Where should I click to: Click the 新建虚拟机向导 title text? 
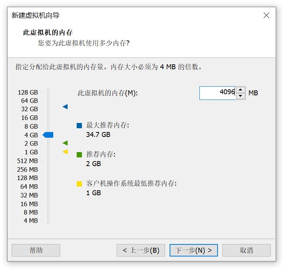[x=35, y=16]
